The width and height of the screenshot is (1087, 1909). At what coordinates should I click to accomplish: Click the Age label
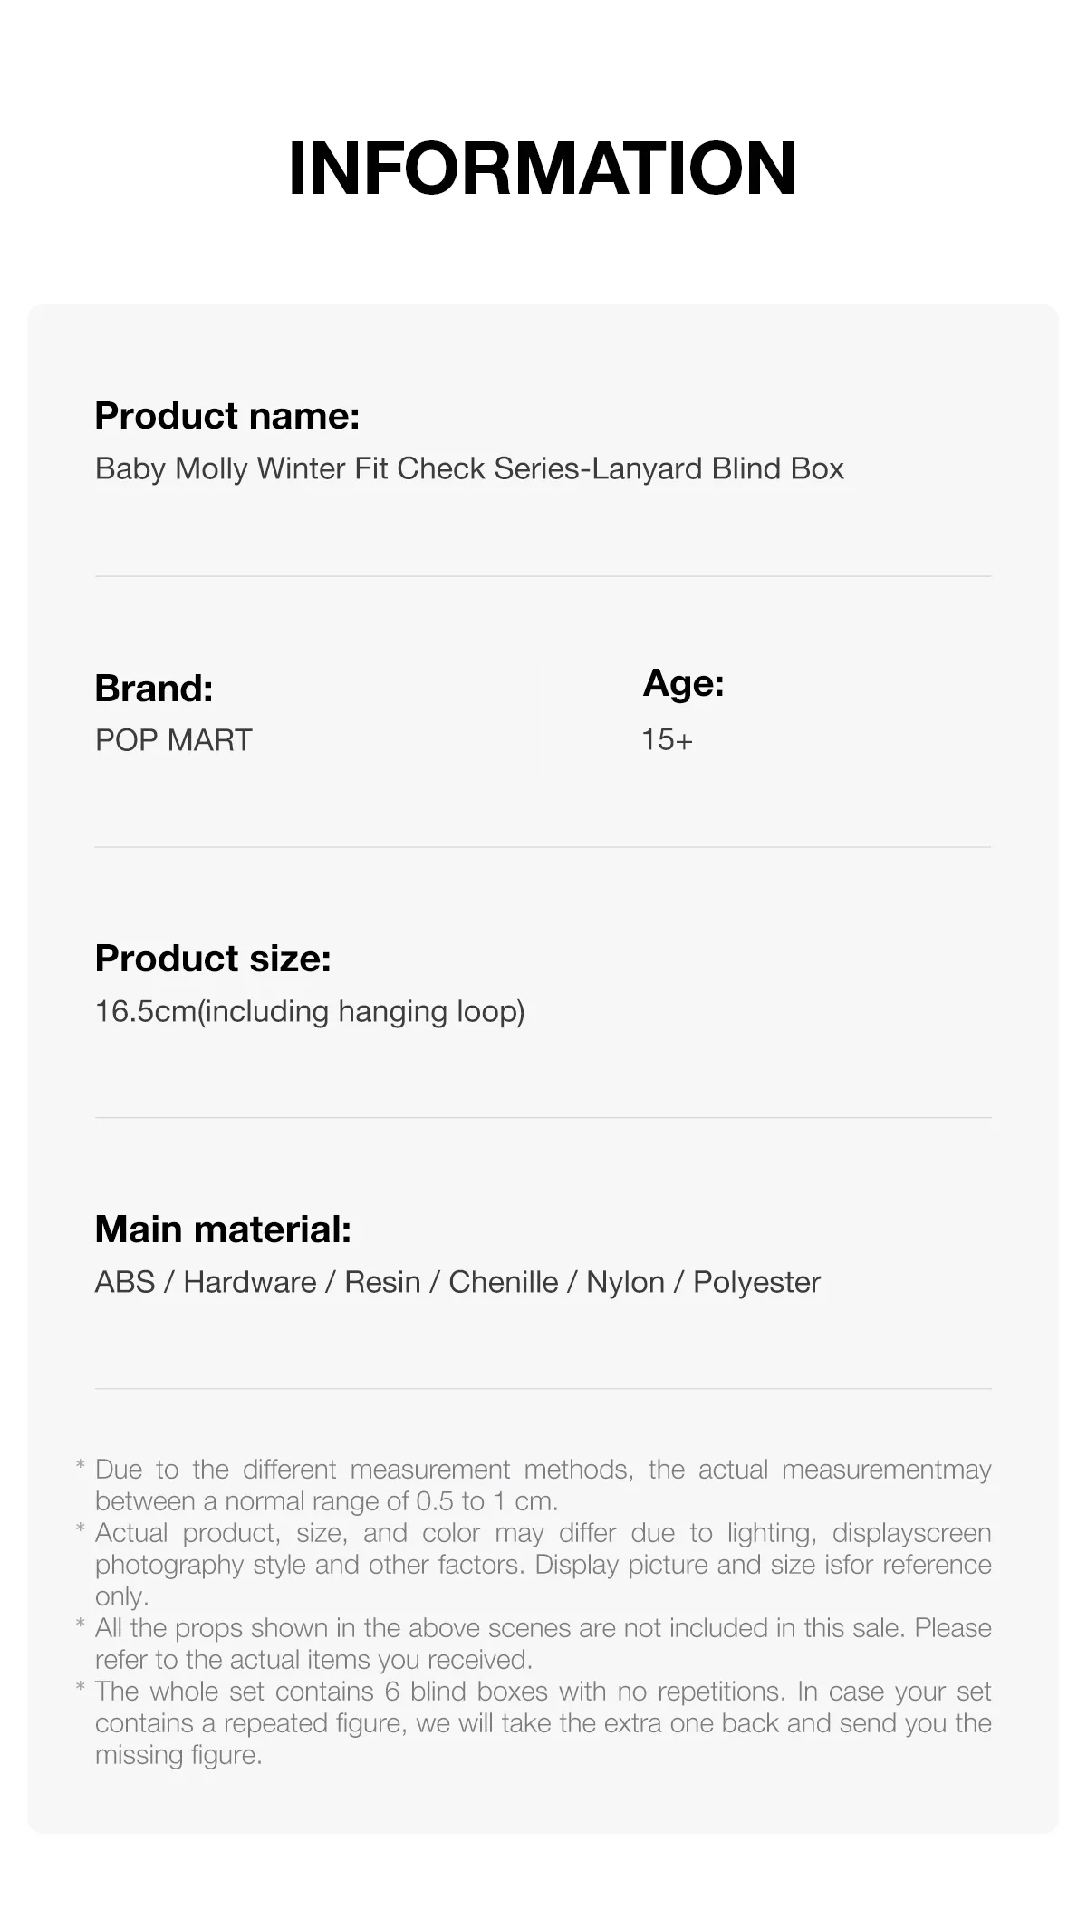pos(683,683)
